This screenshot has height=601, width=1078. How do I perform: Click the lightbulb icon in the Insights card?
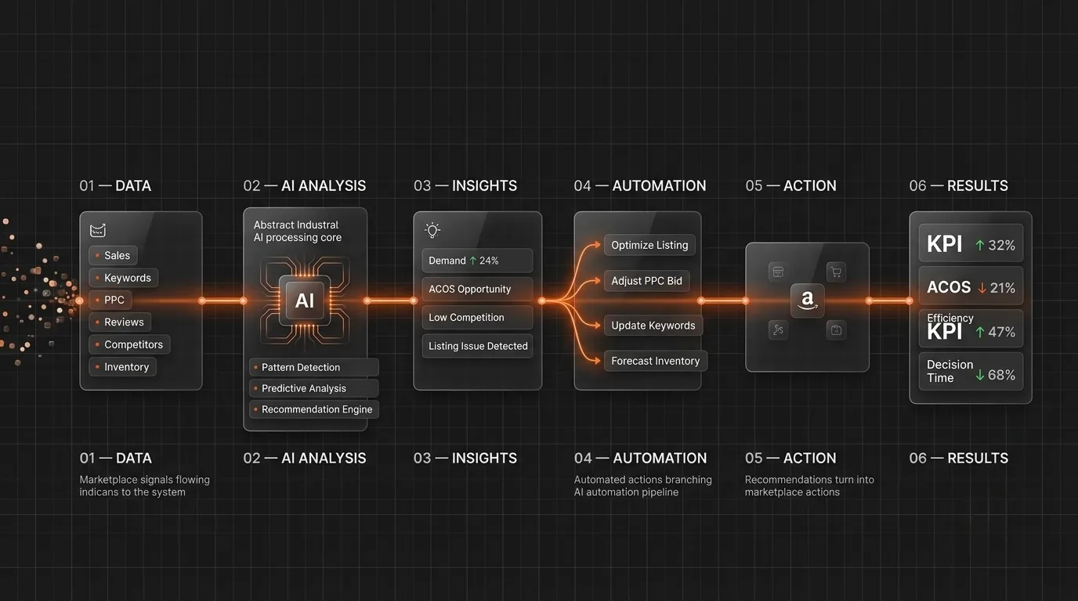[x=432, y=230]
